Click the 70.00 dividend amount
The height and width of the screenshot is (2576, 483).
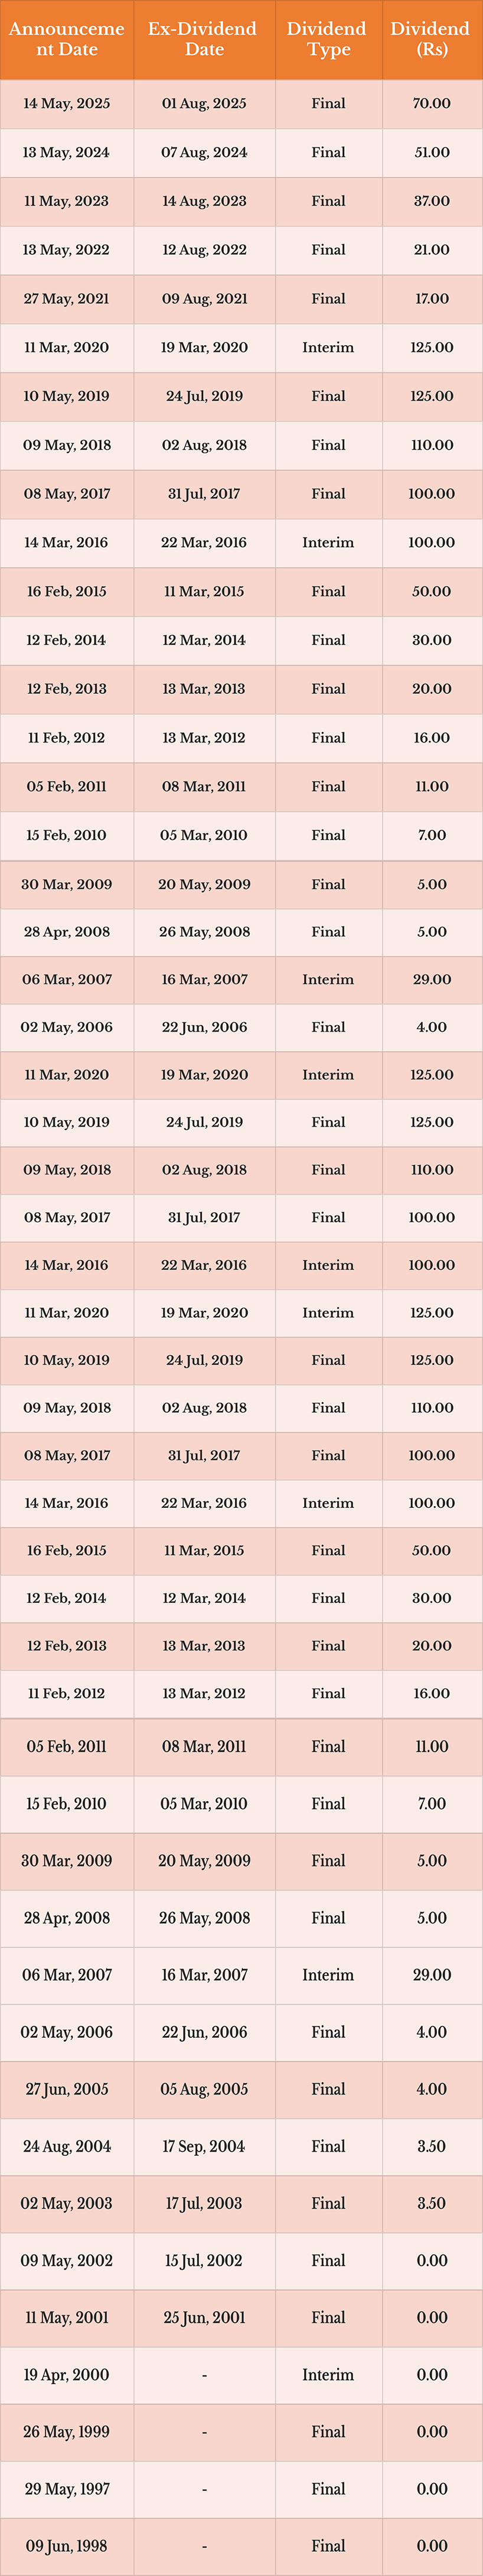(431, 104)
